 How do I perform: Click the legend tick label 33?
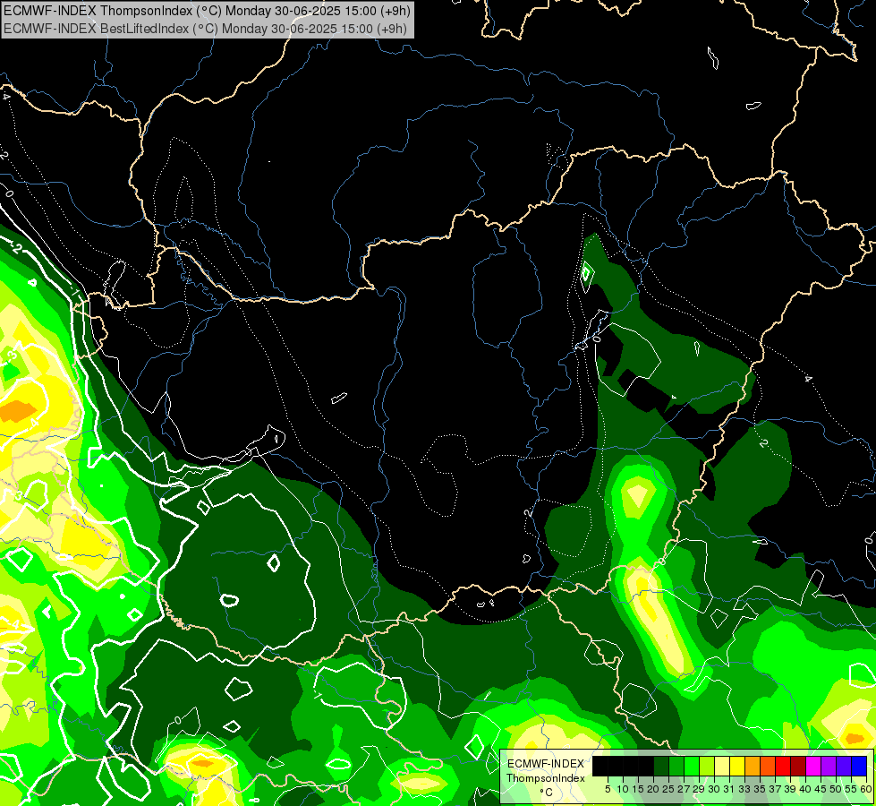[744, 789]
